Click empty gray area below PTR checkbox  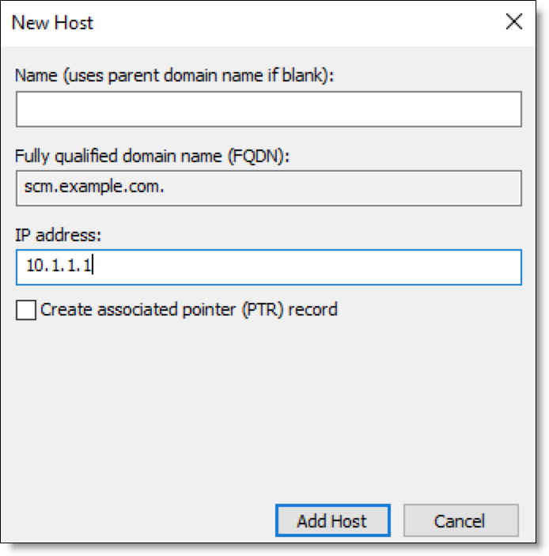pyautogui.click(x=268, y=408)
